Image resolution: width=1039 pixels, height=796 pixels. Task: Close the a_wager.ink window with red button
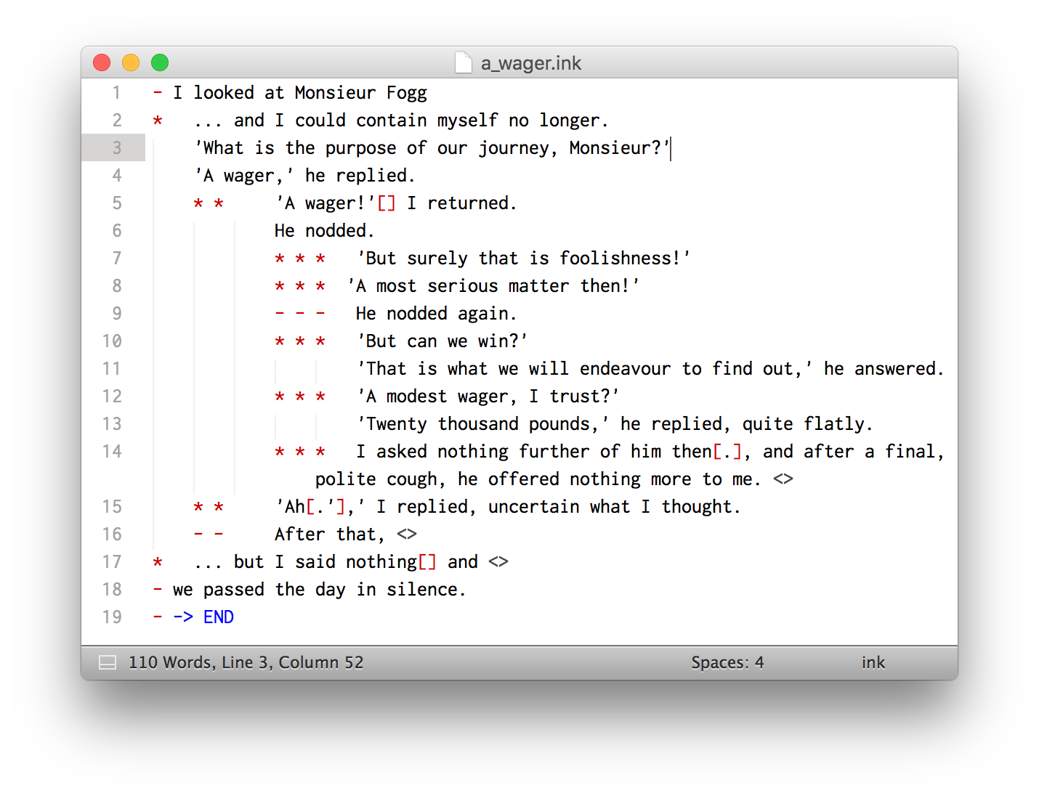(102, 63)
